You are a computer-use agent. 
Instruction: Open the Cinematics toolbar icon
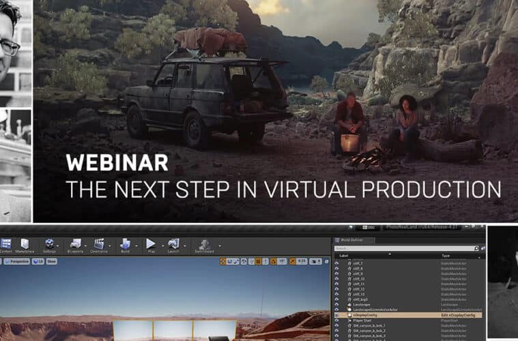(100, 243)
